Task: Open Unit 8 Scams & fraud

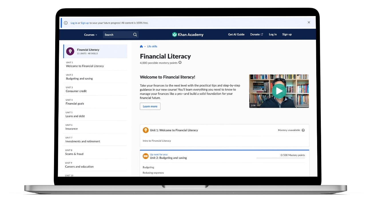Action: (75, 154)
